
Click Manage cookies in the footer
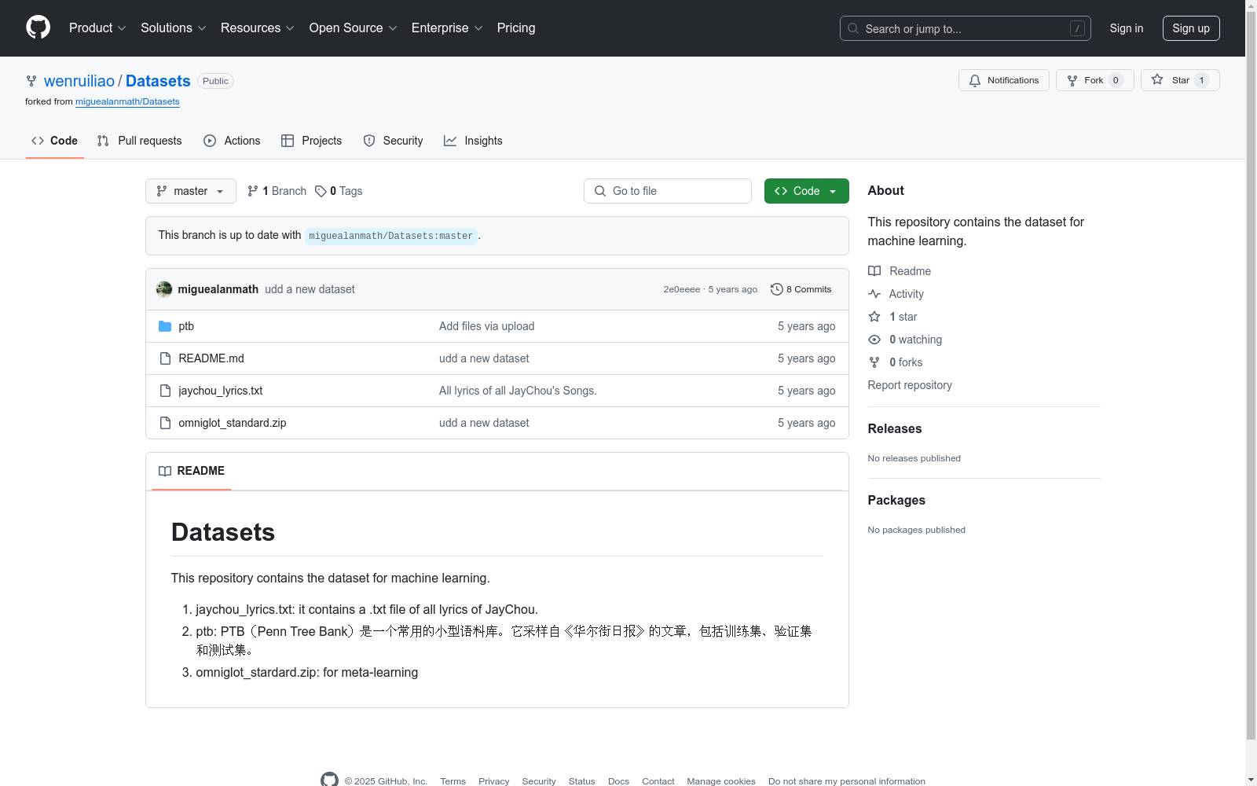click(x=721, y=781)
